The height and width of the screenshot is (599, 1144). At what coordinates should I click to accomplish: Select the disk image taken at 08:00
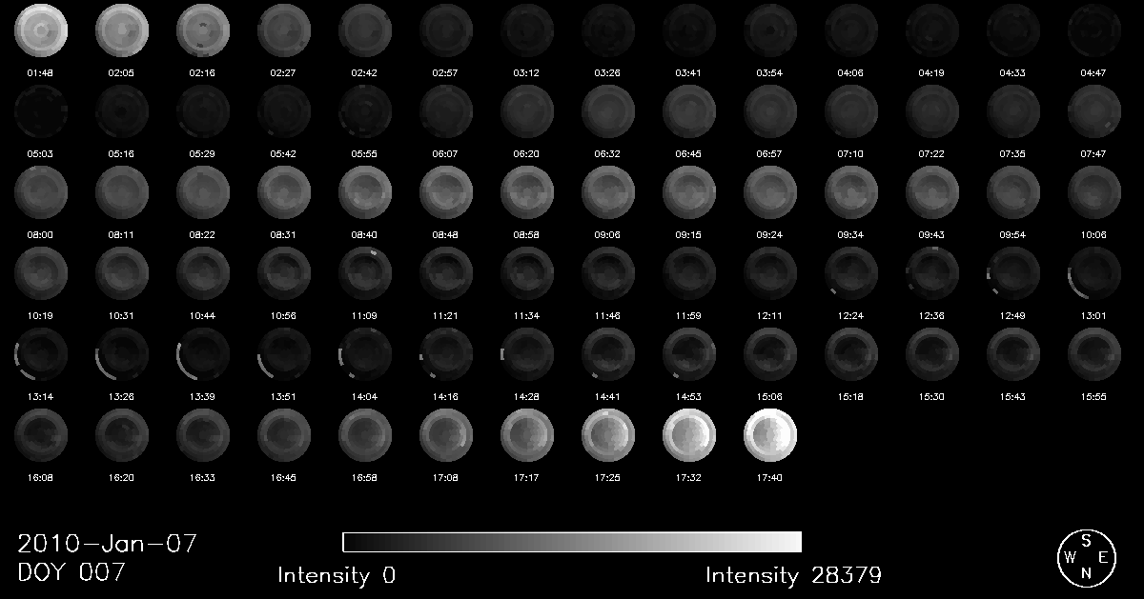pos(40,192)
